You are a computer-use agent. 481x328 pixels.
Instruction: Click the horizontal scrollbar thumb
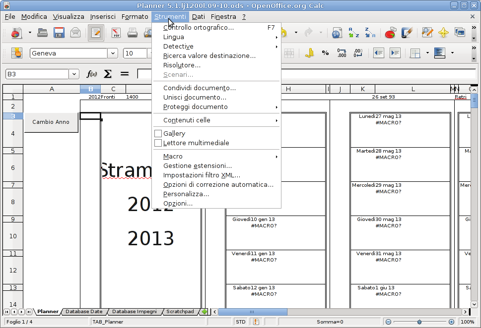(x=252, y=312)
